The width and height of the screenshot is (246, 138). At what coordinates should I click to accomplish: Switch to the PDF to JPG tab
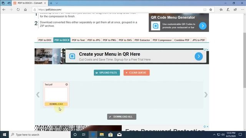tap(94, 40)
